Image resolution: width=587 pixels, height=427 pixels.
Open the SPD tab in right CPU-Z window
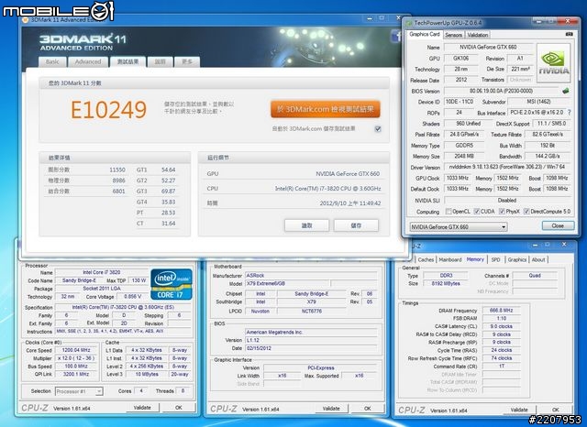pyautogui.click(x=495, y=259)
